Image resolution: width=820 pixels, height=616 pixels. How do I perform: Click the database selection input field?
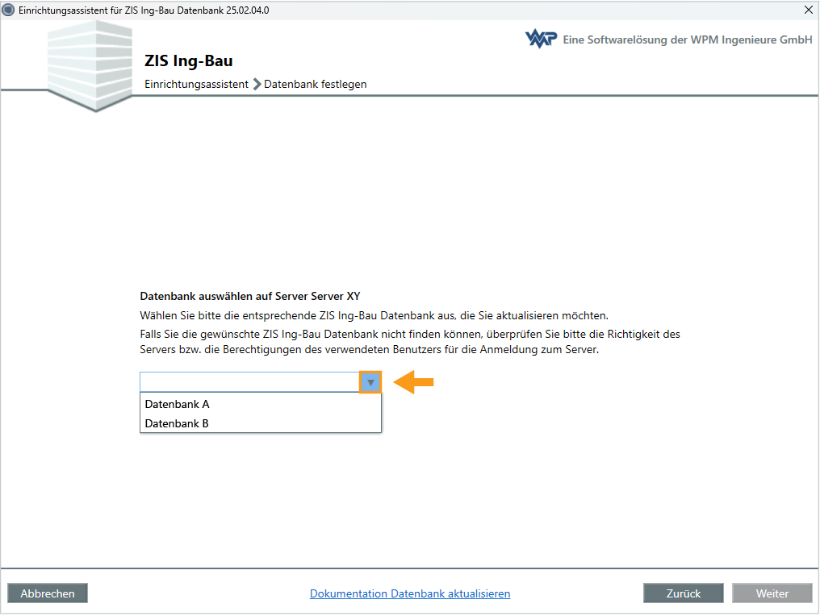coord(249,382)
